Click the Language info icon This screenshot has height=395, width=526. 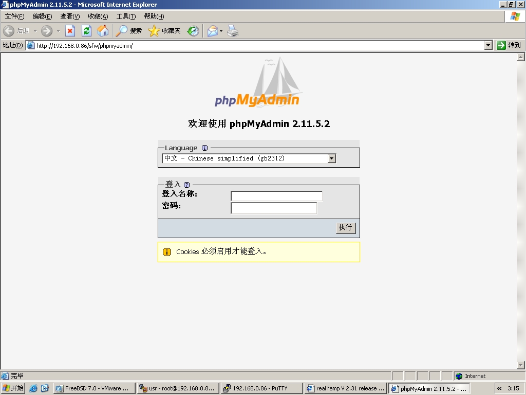(204, 148)
